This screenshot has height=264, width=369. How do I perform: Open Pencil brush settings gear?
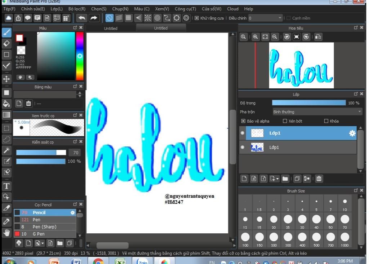tap(73, 213)
